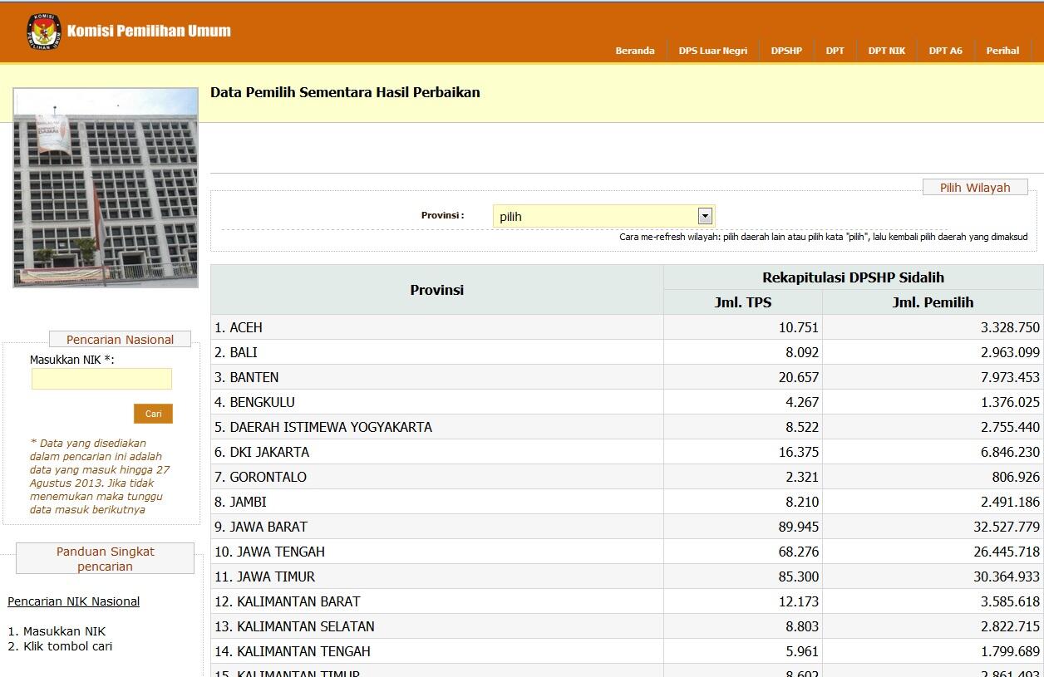The width and height of the screenshot is (1044, 677).
Task: Select the ACEH province row
Action: (x=627, y=327)
